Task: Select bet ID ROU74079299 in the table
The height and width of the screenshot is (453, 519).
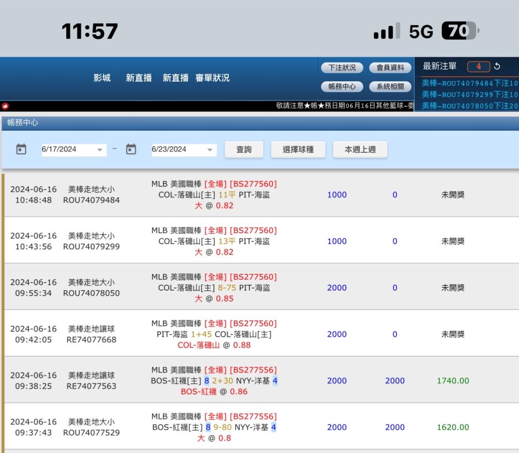Action: (x=91, y=246)
